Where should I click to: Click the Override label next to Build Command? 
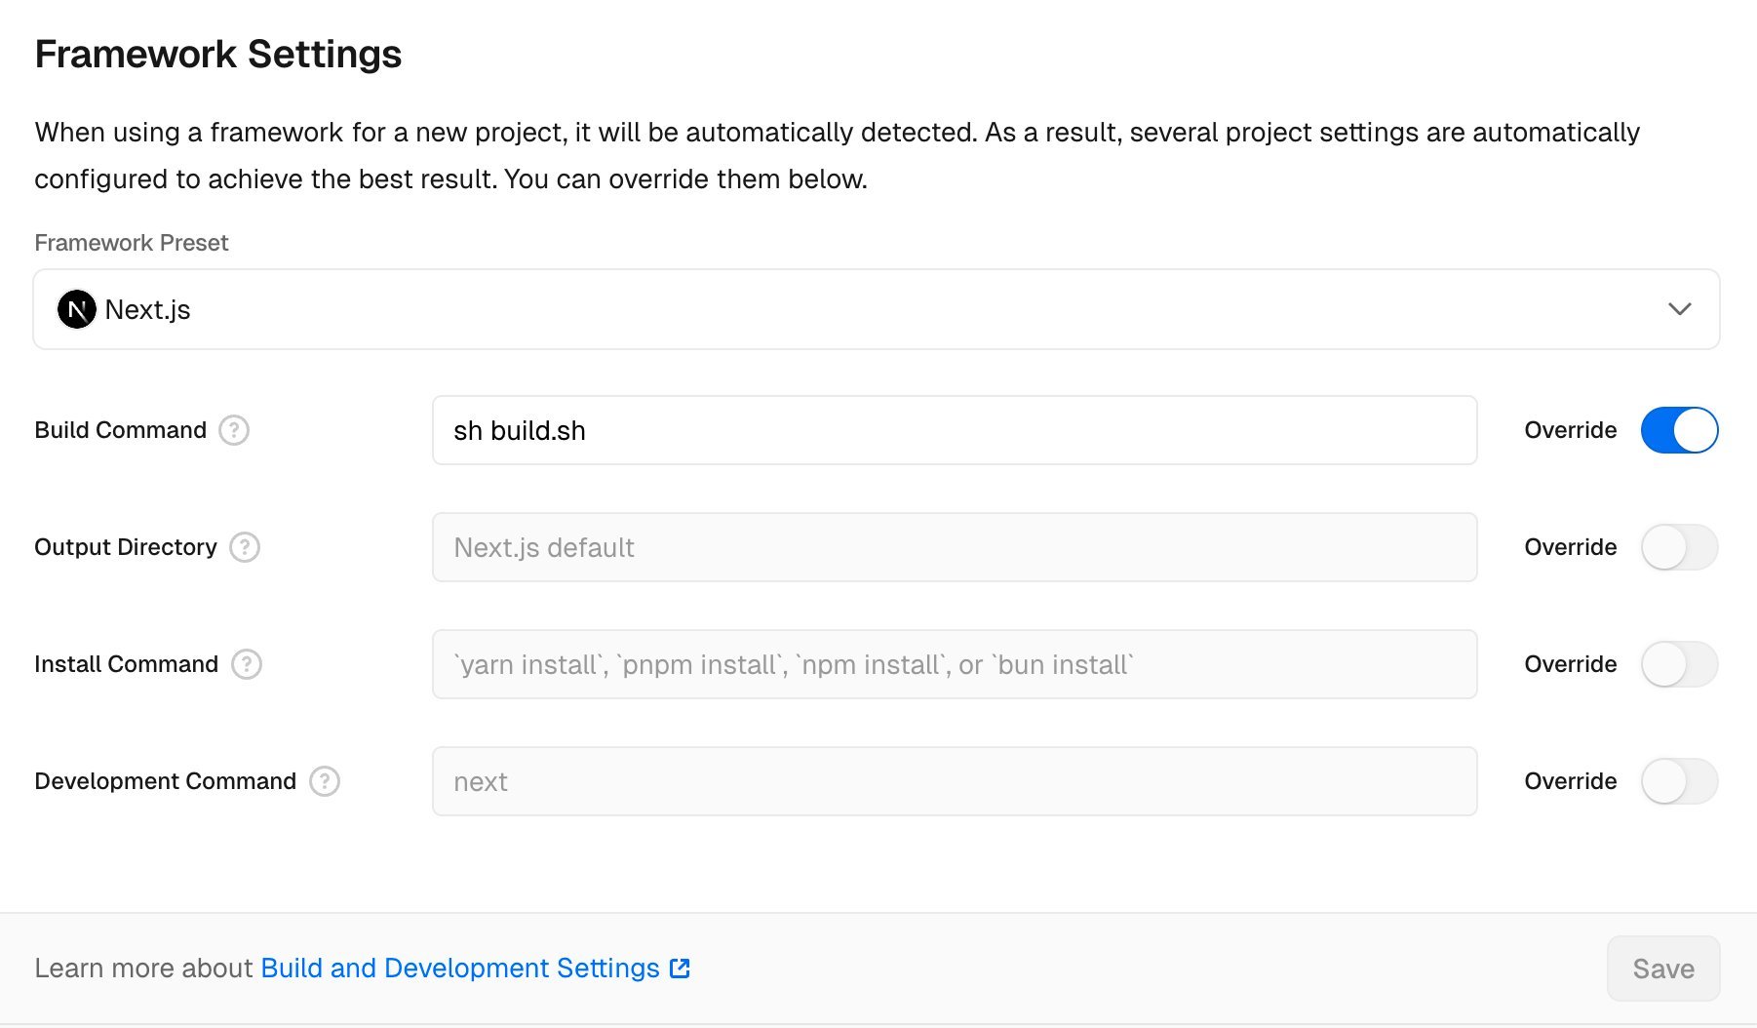coord(1570,430)
